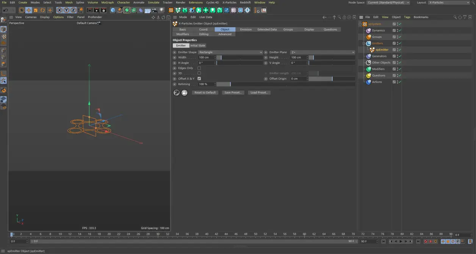Select the Scale tool
This screenshot has height=254, width=476.
coord(36,10)
